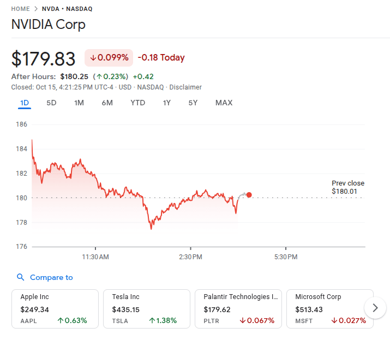The height and width of the screenshot is (340, 390).
Task: Open the 1Y chart view
Action: [167, 103]
